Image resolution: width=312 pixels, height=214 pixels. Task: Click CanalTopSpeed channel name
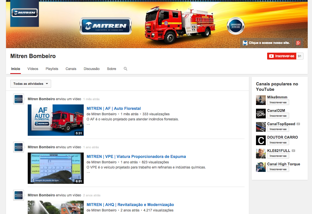281,124
